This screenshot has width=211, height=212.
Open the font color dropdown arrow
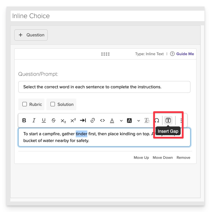pos(121,121)
